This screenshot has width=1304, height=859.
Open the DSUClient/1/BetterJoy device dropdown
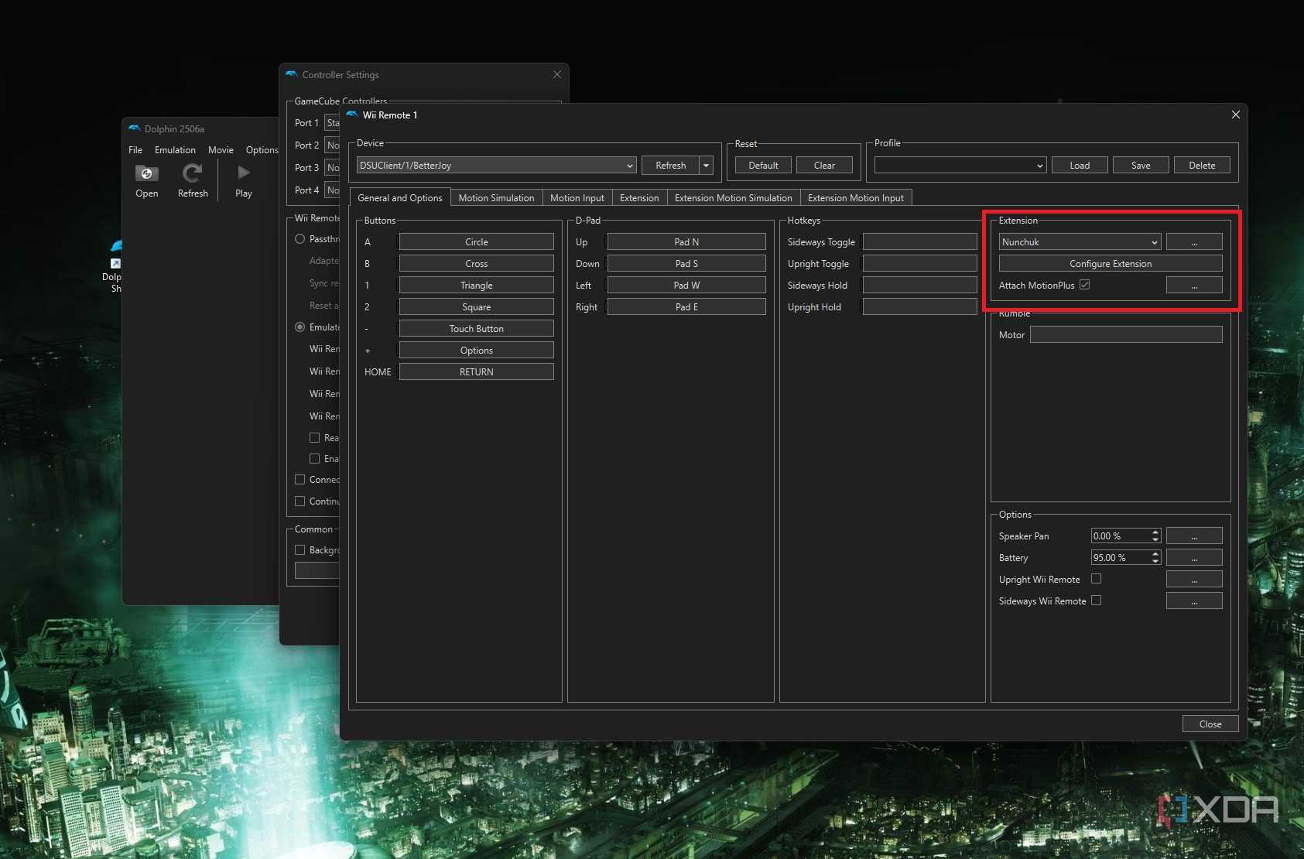click(496, 166)
